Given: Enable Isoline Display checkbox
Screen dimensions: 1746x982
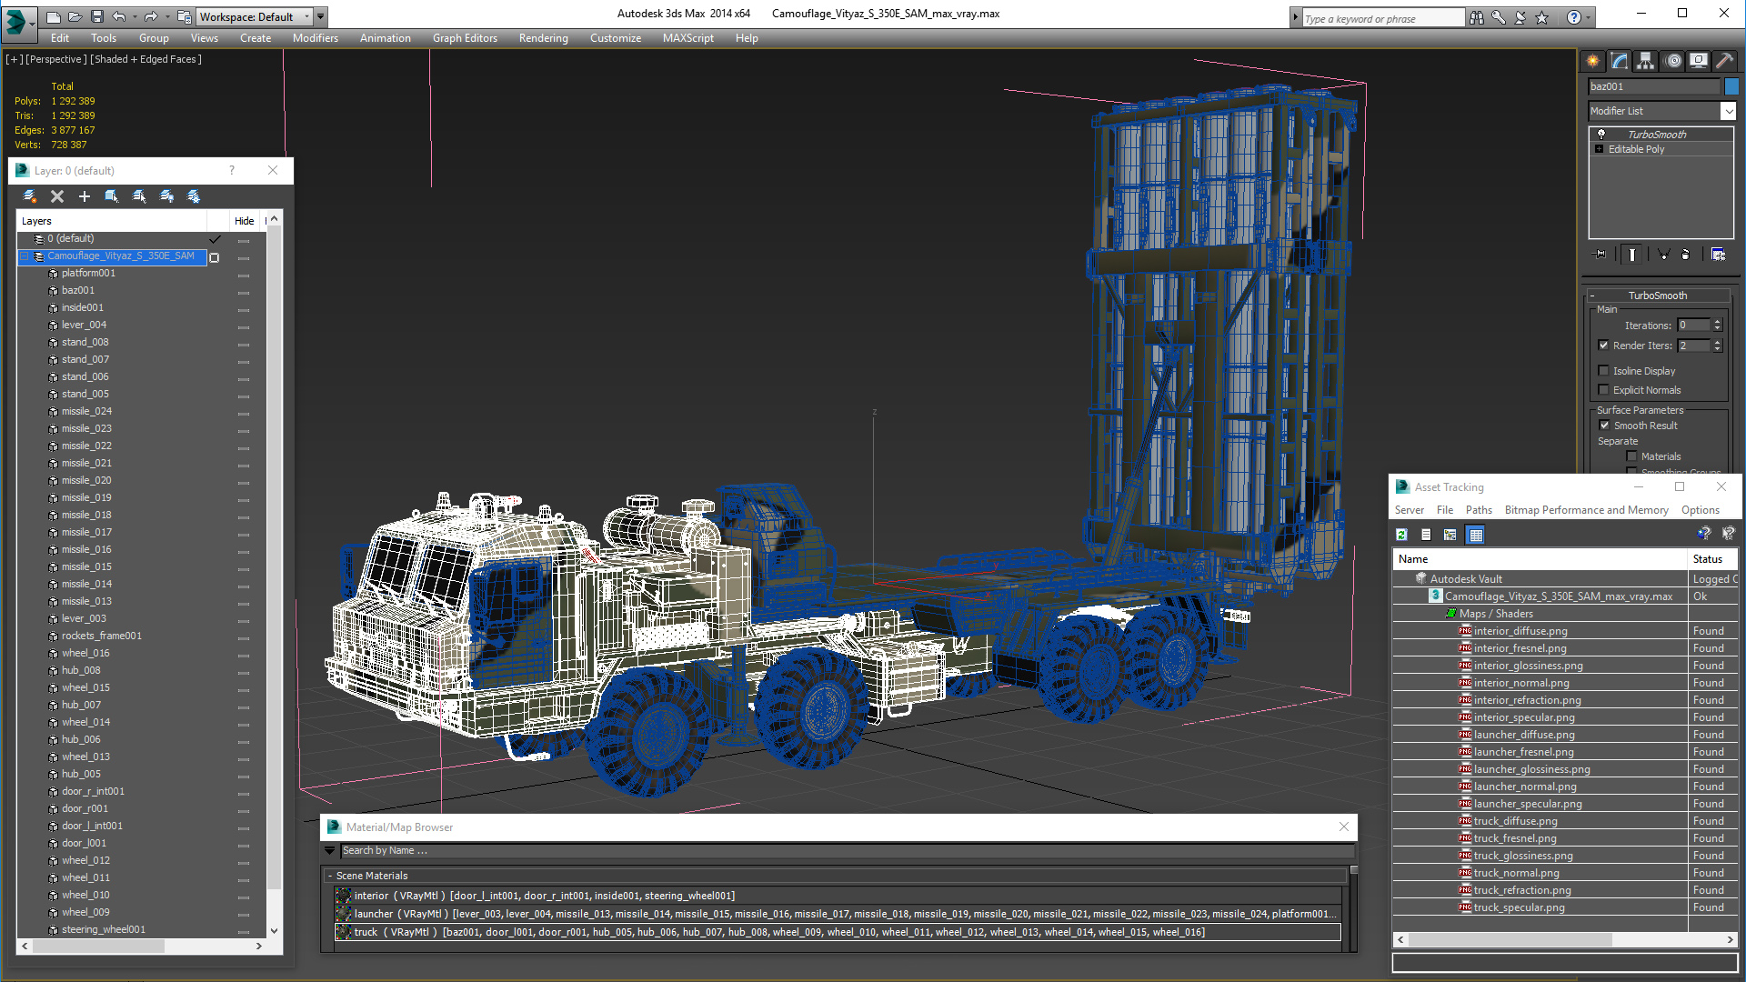Looking at the screenshot, I should tap(1604, 371).
